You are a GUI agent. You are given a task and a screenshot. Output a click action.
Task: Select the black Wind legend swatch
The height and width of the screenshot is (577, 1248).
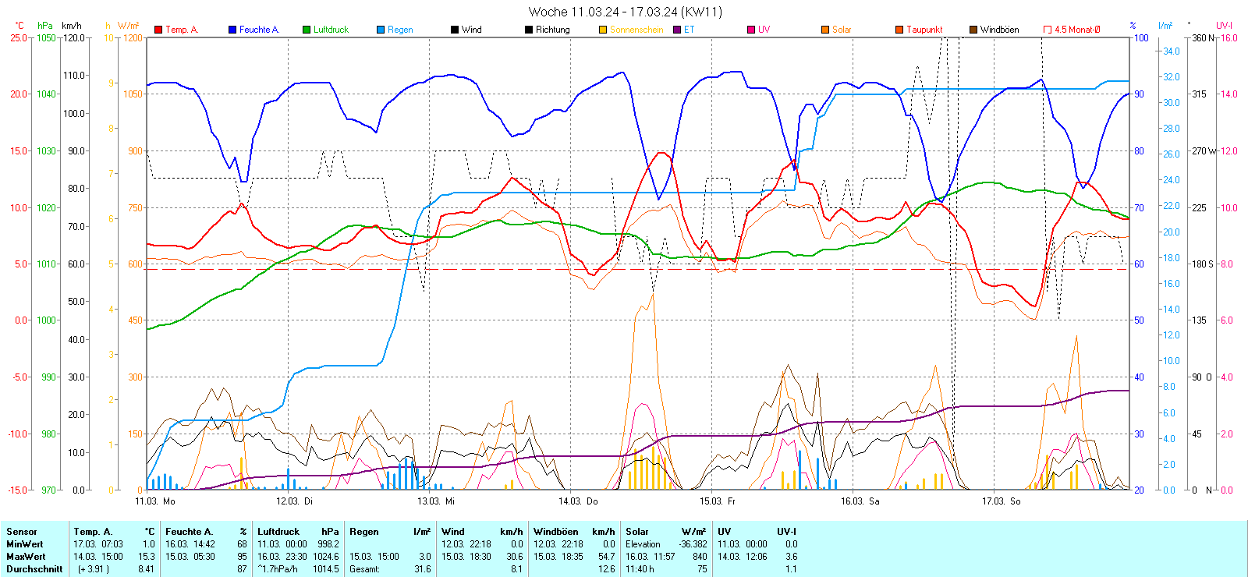coord(455,30)
